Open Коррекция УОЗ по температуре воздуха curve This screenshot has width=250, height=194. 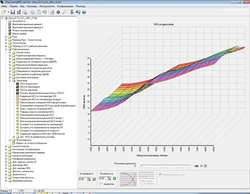(x=40, y=99)
